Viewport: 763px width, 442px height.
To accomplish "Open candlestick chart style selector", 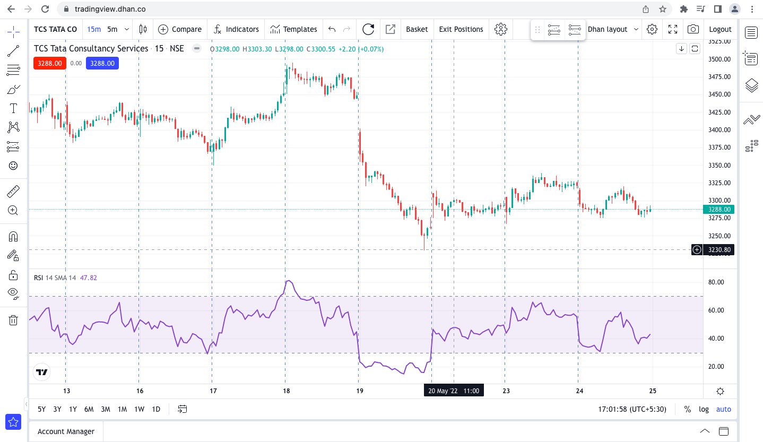I will [x=143, y=29].
